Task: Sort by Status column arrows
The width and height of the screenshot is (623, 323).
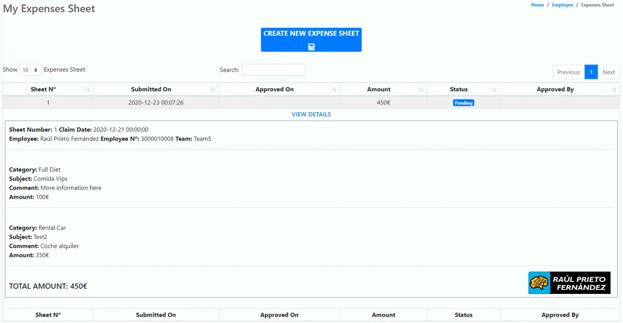Action: pyautogui.click(x=495, y=90)
